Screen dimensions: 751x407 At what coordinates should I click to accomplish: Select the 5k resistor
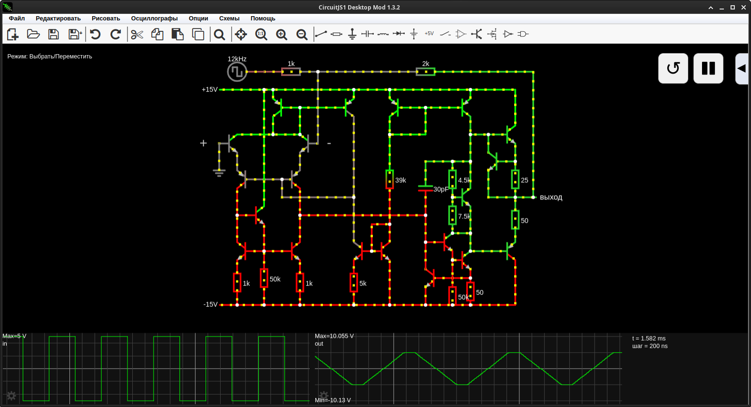tap(354, 283)
